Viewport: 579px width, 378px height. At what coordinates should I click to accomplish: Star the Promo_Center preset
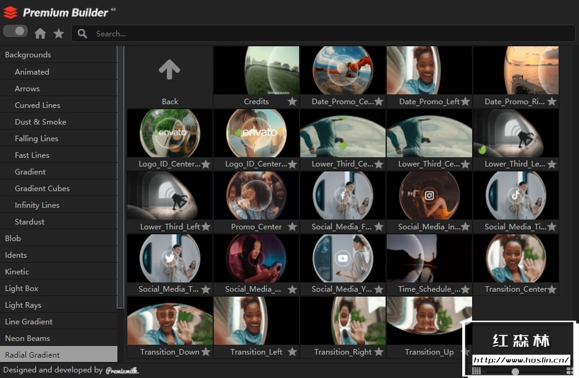(x=292, y=227)
